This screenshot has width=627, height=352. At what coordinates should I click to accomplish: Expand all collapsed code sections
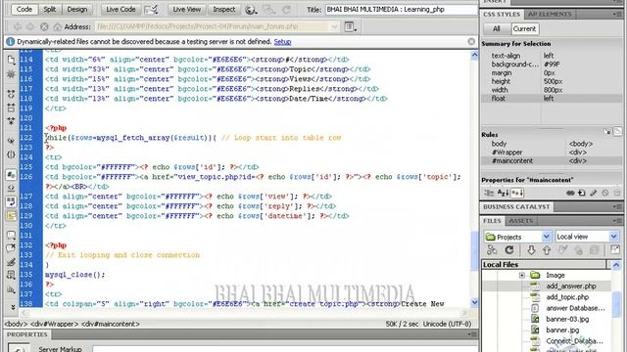coord(11,120)
